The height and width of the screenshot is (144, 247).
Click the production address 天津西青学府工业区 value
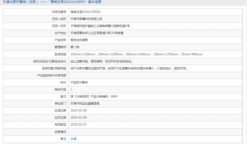pyautogui.click(x=97, y=33)
